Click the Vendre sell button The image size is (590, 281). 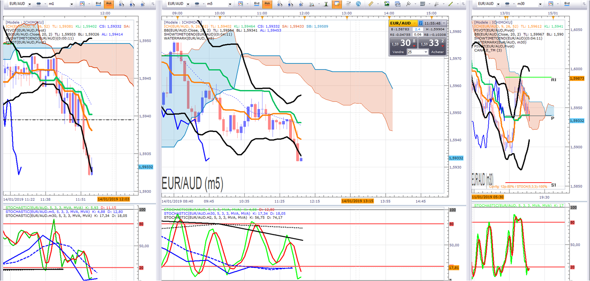(x=398, y=52)
